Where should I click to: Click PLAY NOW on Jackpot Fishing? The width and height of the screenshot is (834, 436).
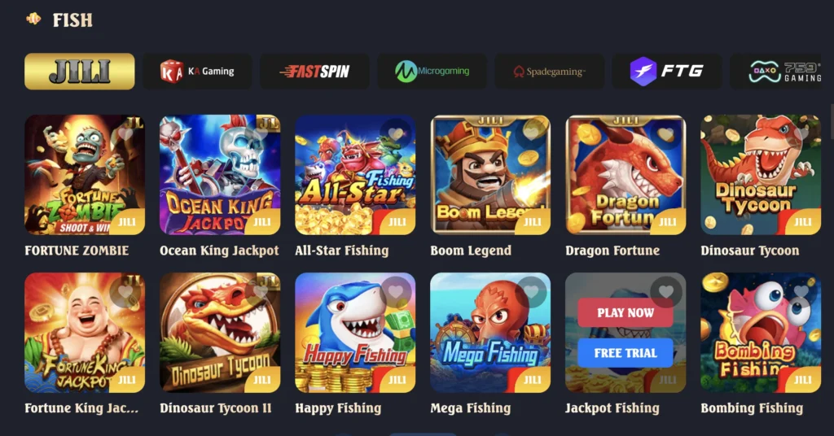coord(625,313)
